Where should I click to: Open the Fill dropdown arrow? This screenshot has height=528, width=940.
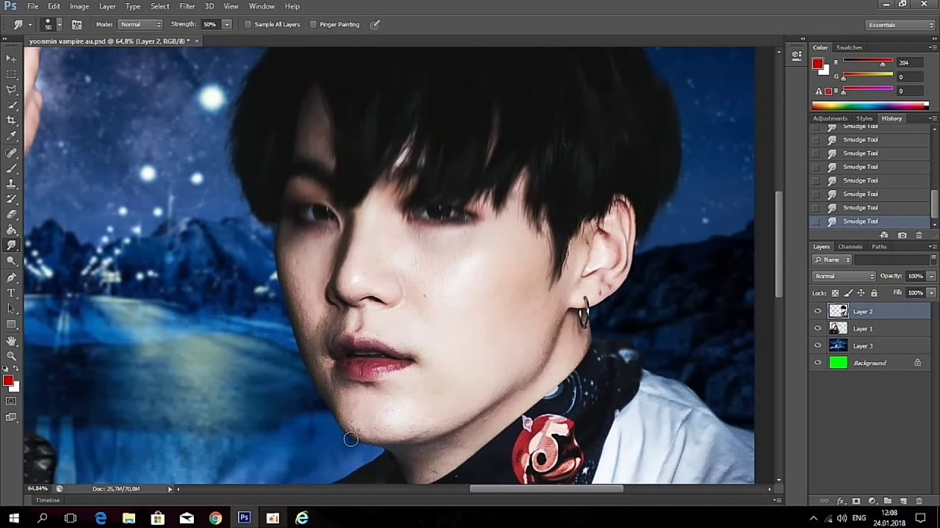pos(931,293)
